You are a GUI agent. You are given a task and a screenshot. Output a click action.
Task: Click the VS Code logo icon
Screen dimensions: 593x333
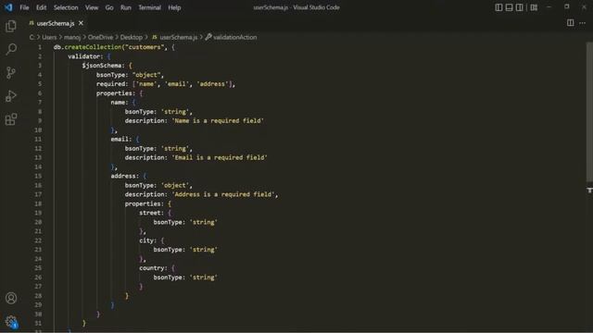point(8,7)
